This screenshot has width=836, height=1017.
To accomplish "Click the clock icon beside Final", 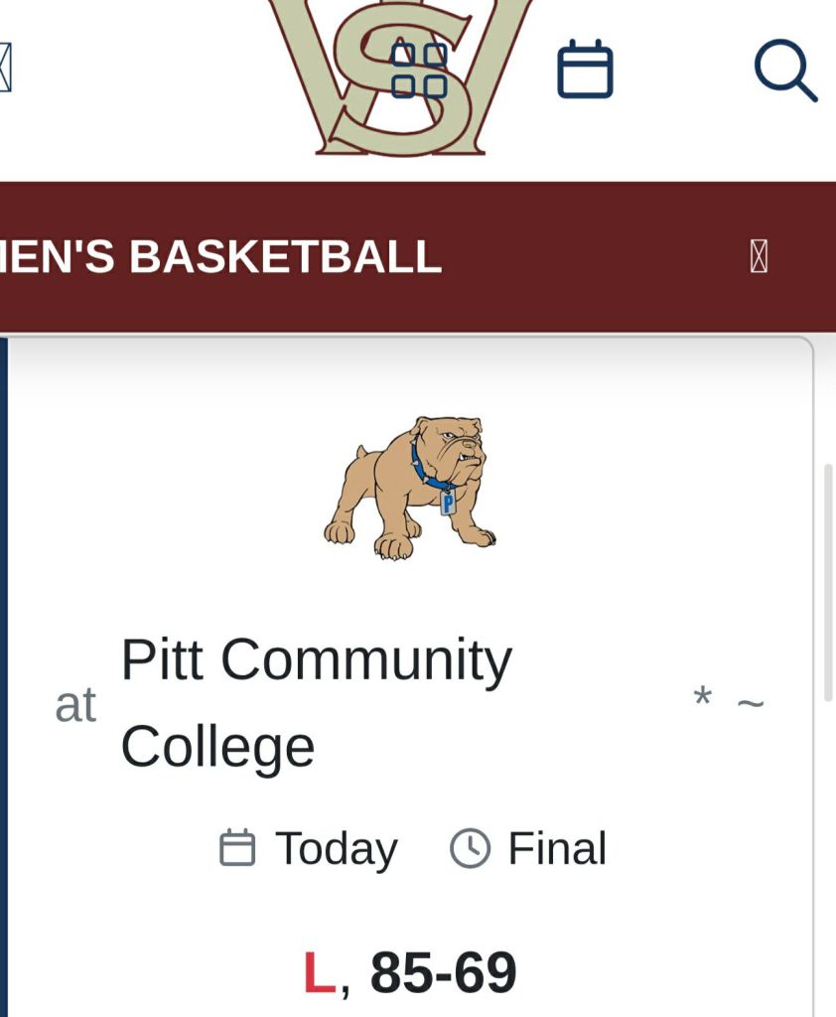I will click(x=470, y=848).
